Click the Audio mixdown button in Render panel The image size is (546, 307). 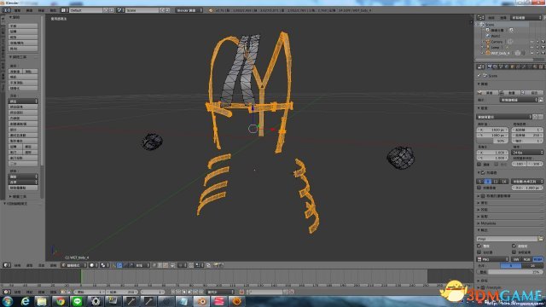click(x=532, y=93)
